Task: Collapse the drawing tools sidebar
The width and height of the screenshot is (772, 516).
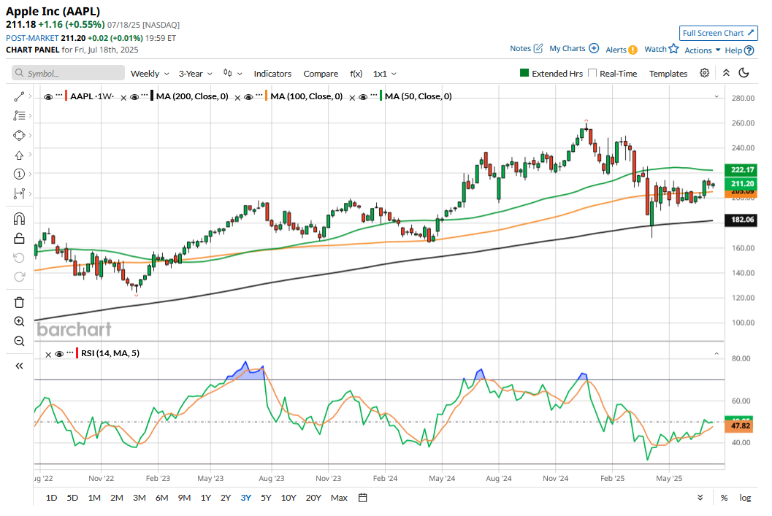Action: pos(19,366)
